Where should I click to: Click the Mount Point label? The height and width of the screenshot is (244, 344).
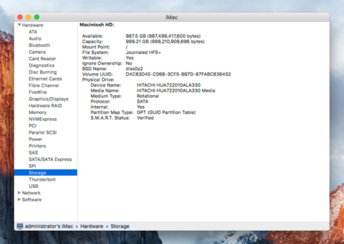coord(96,47)
